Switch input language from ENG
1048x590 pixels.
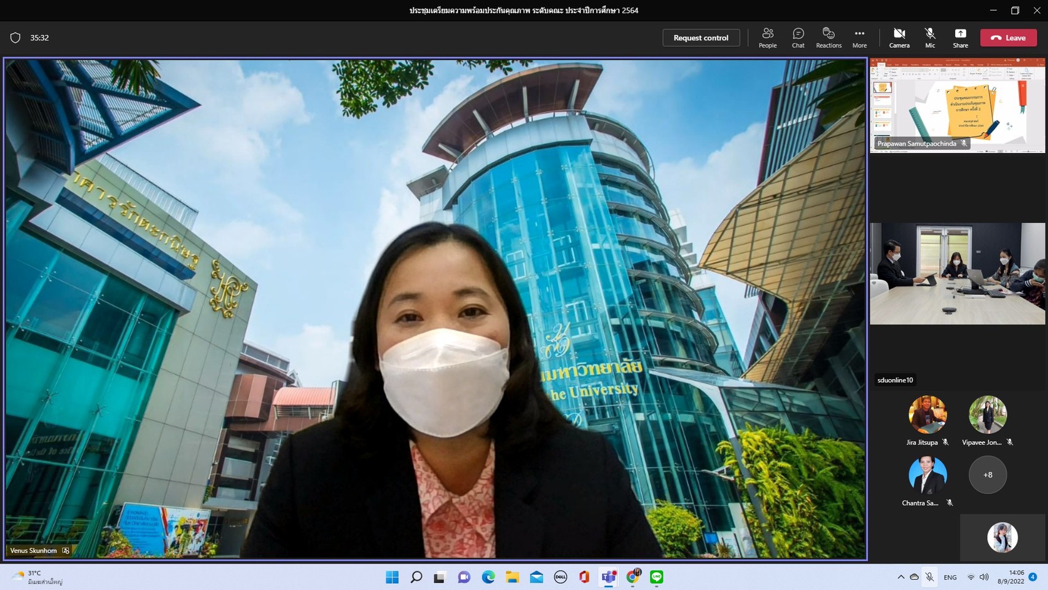950,577
